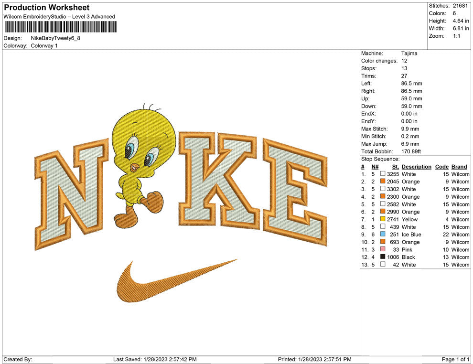Click the black swatch in stop row 12
473x364 pixels.
(x=383, y=257)
